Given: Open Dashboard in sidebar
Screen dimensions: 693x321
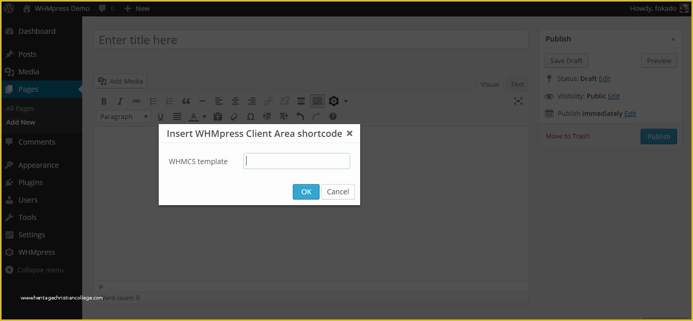Looking at the screenshot, I should point(41,31).
